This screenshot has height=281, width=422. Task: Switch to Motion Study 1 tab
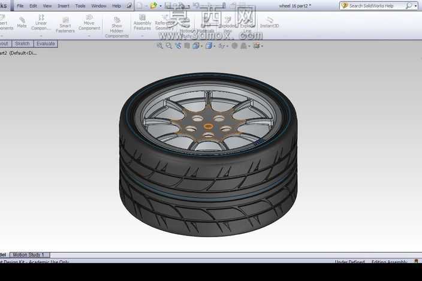[x=29, y=255]
